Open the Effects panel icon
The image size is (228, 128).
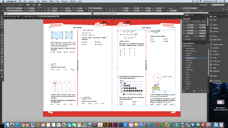pos(211,36)
